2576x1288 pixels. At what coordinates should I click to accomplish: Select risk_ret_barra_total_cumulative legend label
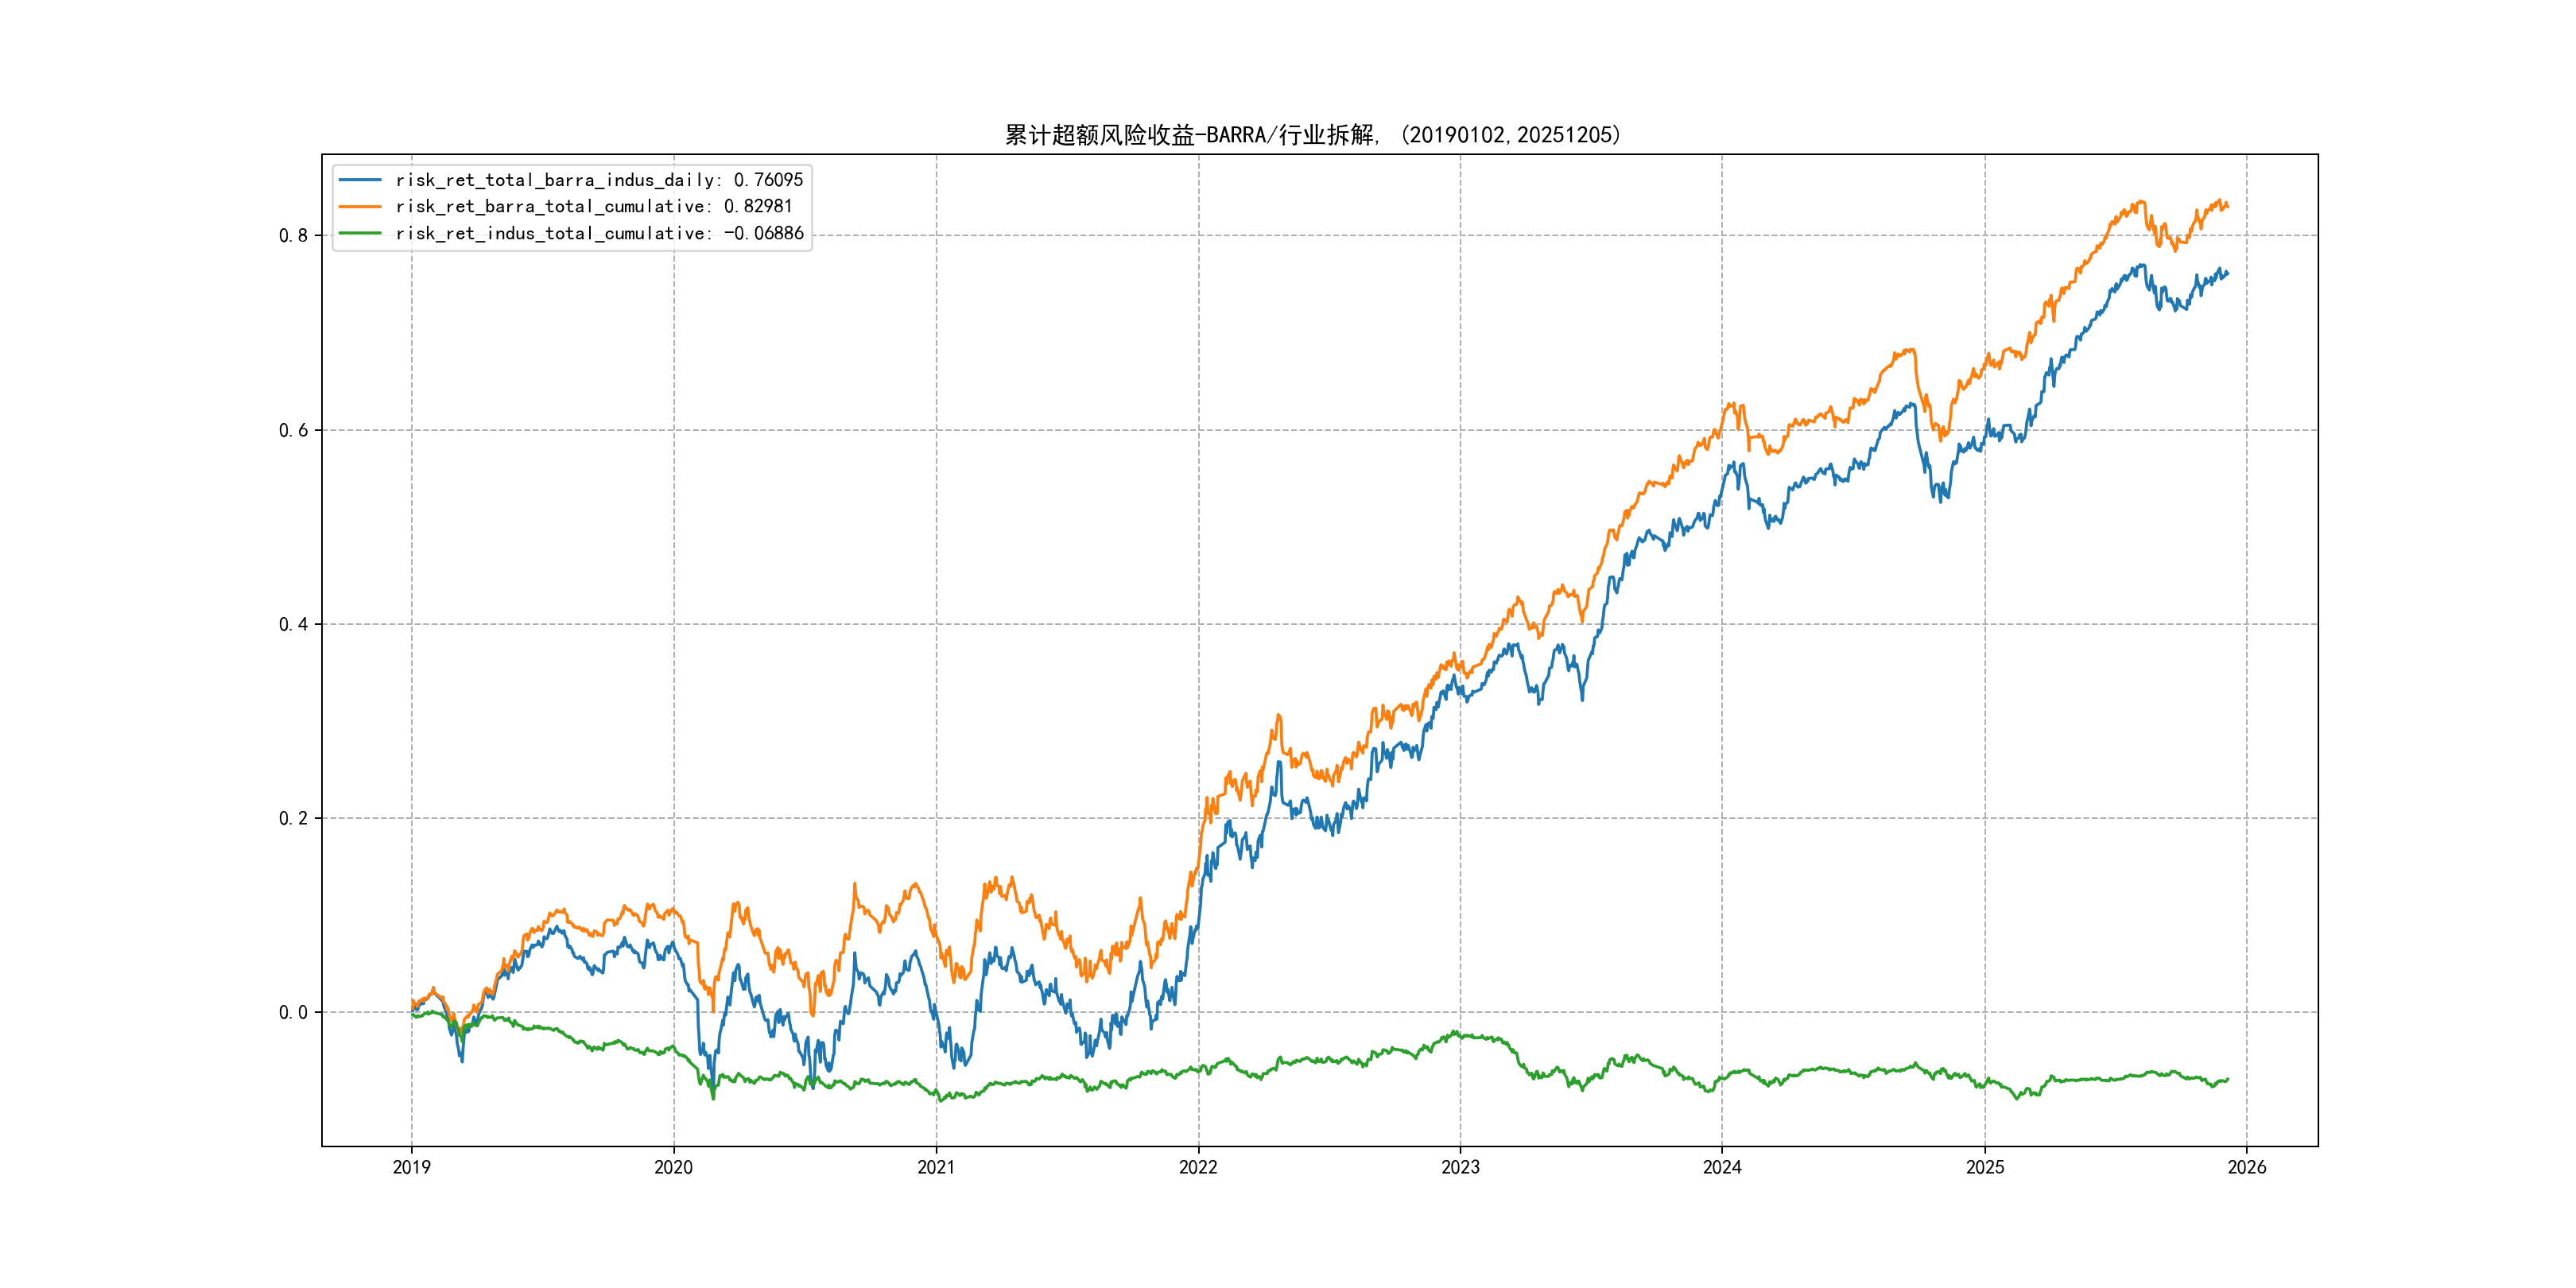point(594,206)
